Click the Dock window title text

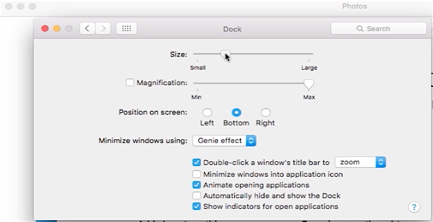point(232,29)
